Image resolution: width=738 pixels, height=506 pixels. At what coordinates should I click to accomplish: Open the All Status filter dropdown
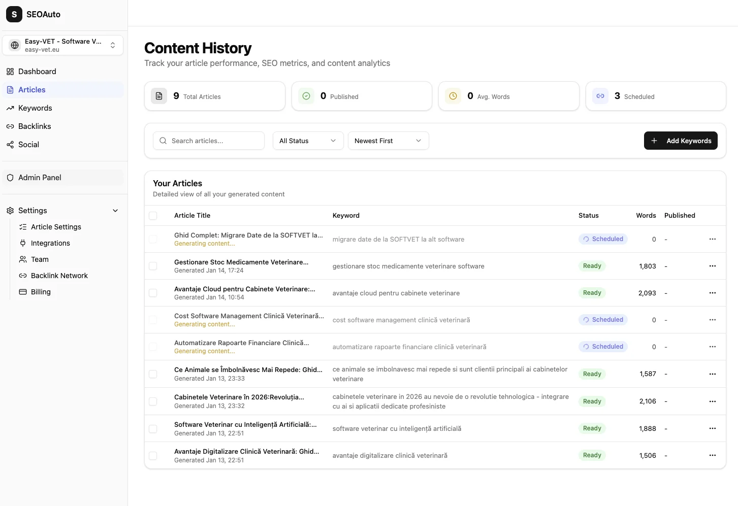[x=307, y=141]
